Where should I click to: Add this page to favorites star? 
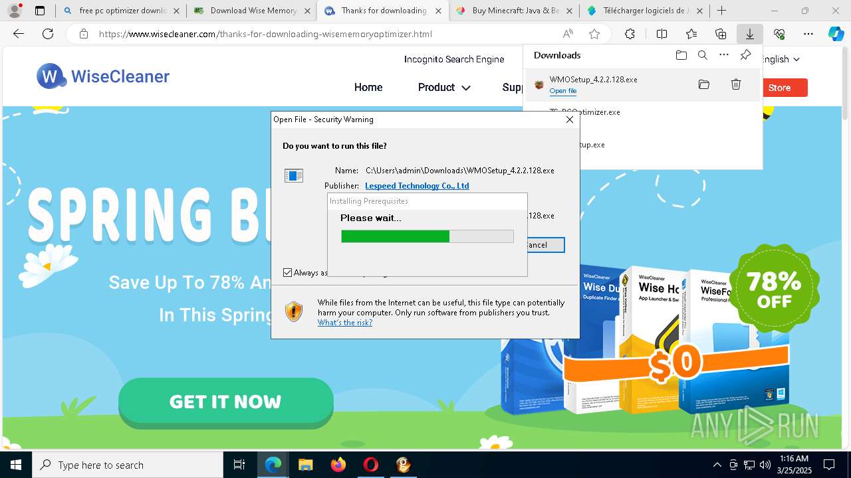click(x=594, y=35)
